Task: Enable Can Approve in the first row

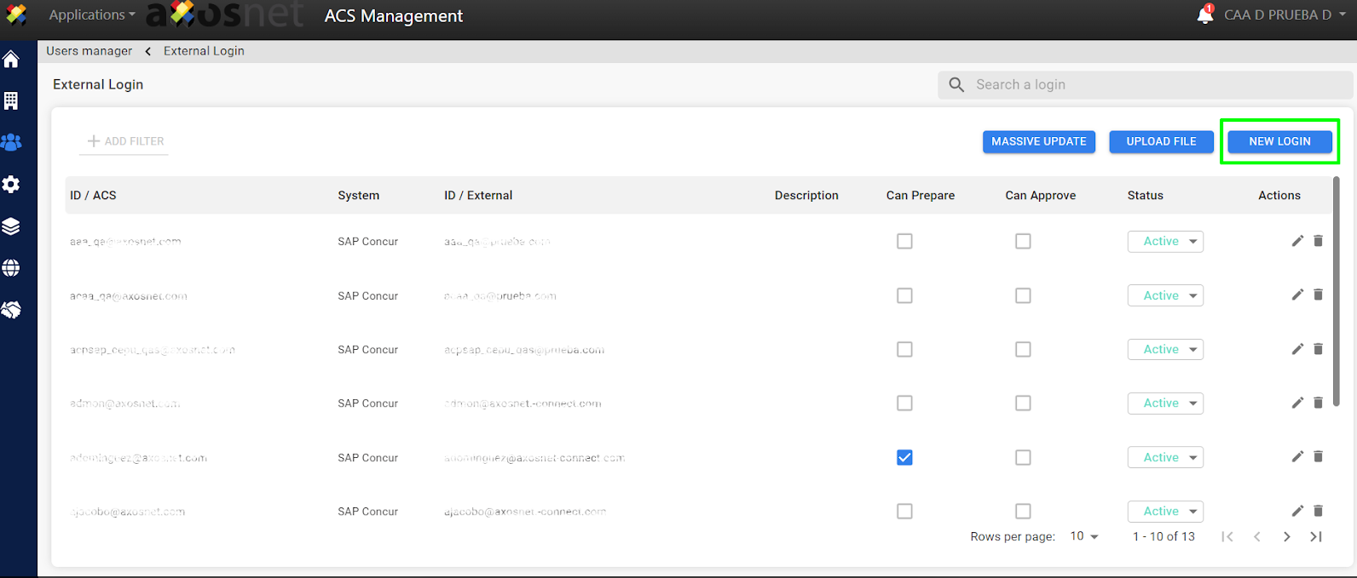Action: click(1023, 241)
